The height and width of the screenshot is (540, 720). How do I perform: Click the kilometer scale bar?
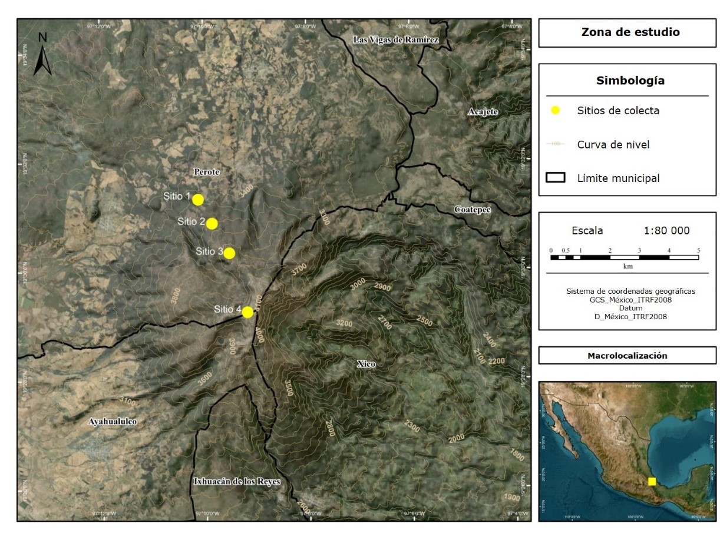(x=625, y=257)
